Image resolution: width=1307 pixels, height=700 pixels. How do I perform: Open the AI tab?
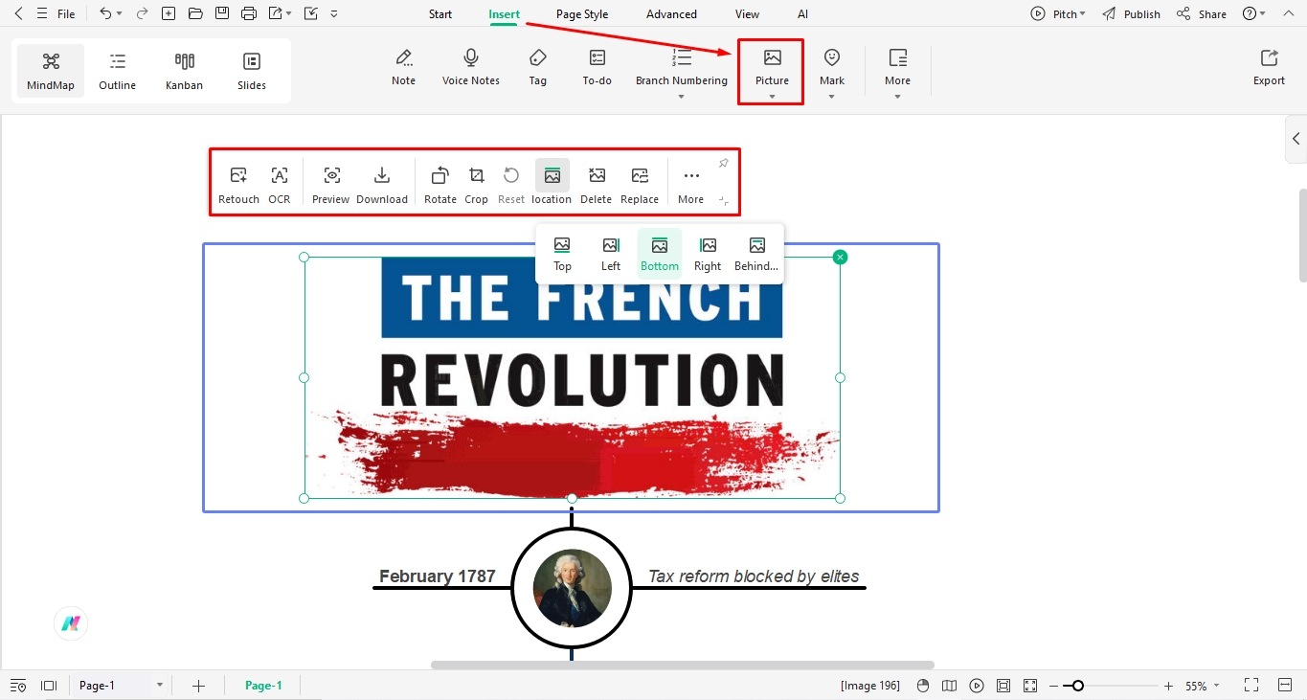pos(802,14)
